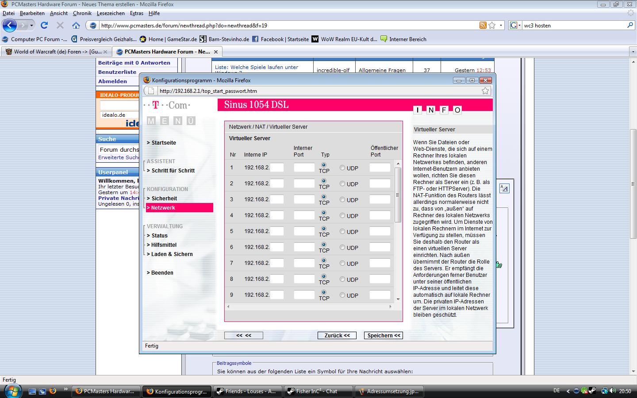Click the << << button
The image size is (637, 398).
point(244,336)
